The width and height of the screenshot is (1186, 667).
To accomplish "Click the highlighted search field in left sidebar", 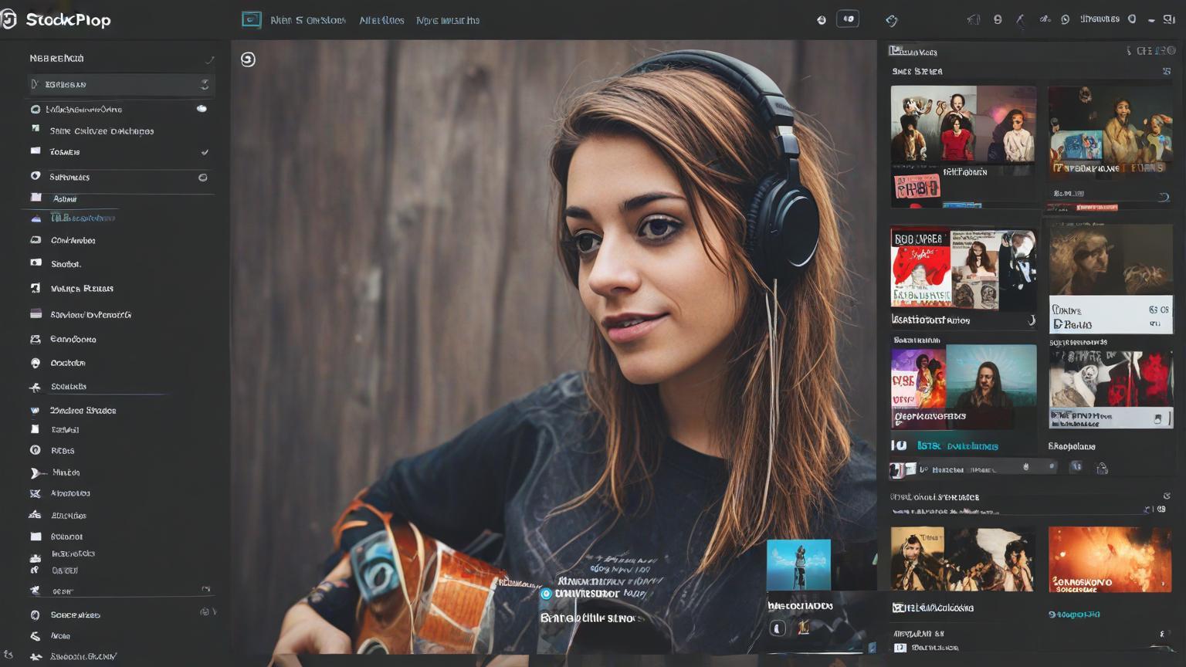I will (x=120, y=84).
